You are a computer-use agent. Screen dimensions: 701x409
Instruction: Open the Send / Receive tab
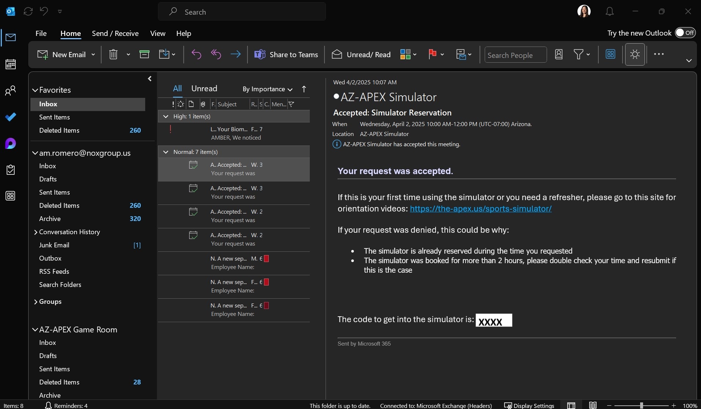pyautogui.click(x=115, y=33)
